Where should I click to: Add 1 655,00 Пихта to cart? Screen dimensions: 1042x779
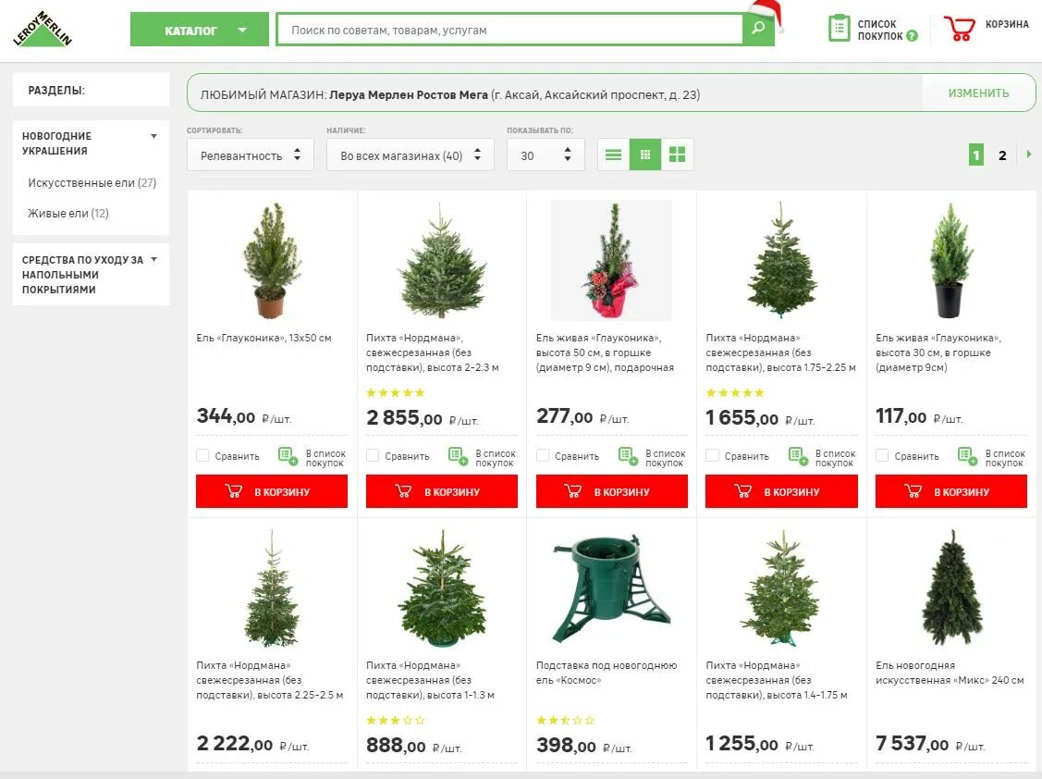tap(781, 491)
